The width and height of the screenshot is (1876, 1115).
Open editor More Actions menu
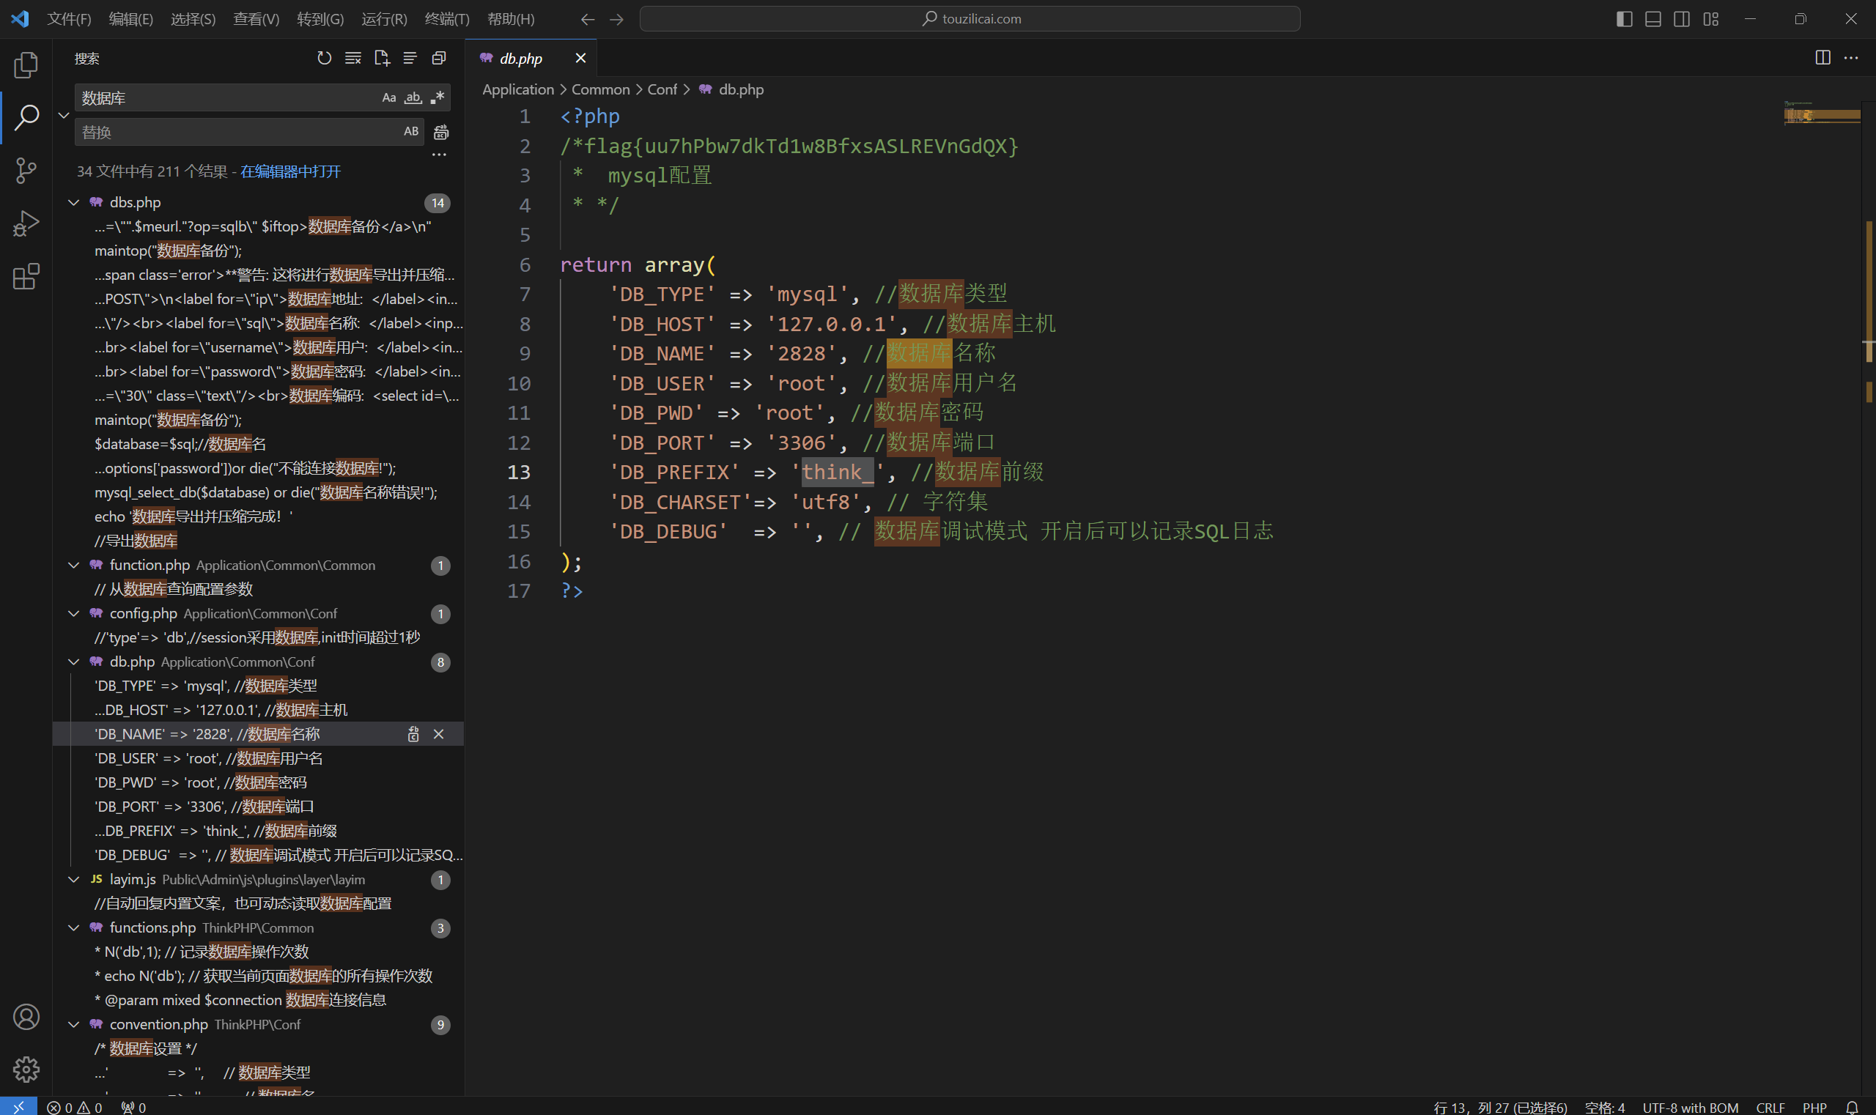[x=1851, y=58]
